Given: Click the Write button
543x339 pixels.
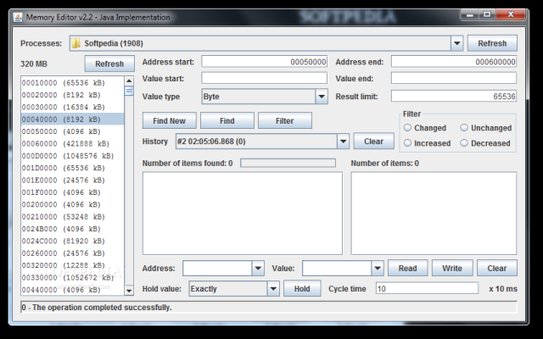Looking at the screenshot, I should click(452, 268).
